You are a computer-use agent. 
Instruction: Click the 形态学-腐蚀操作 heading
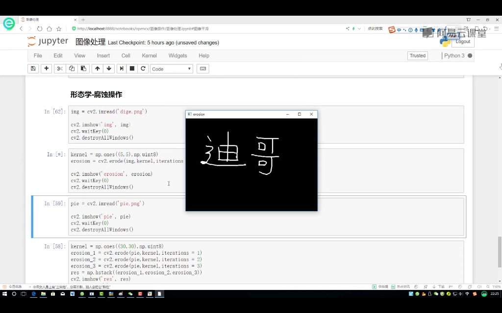point(96,95)
